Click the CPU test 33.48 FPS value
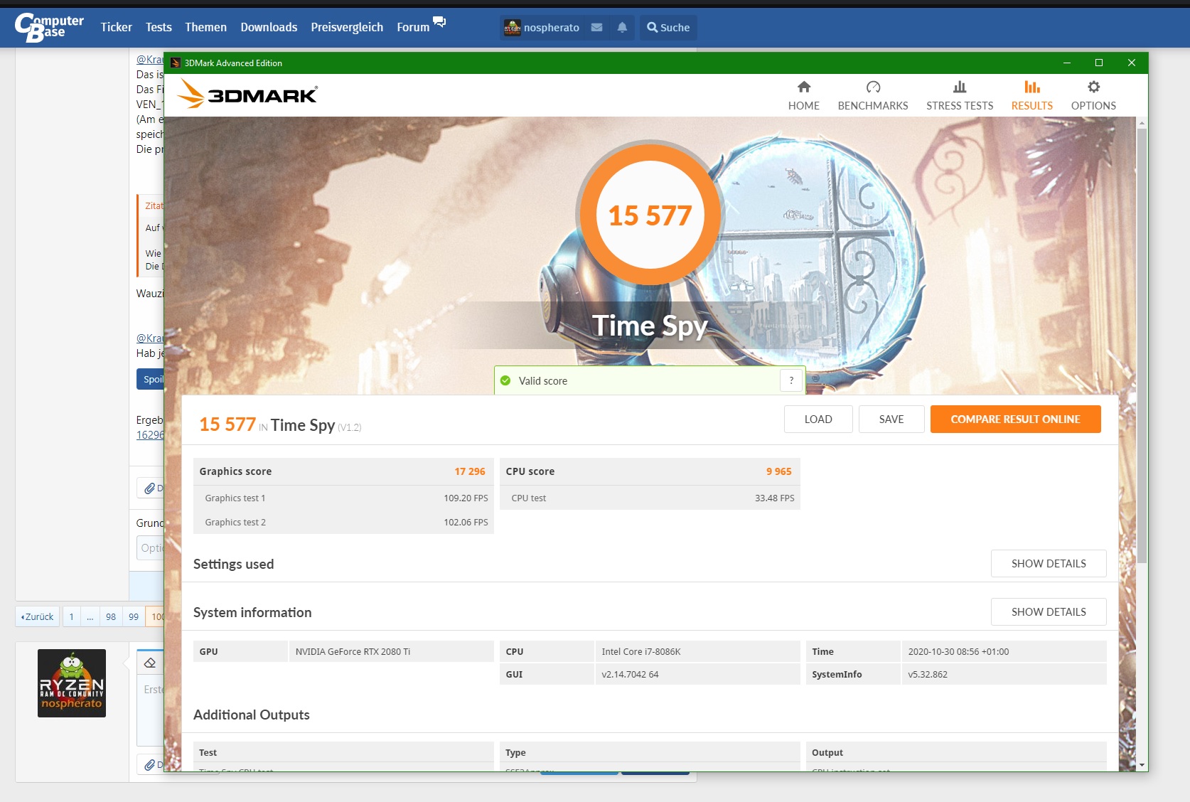1190x802 pixels. click(774, 498)
